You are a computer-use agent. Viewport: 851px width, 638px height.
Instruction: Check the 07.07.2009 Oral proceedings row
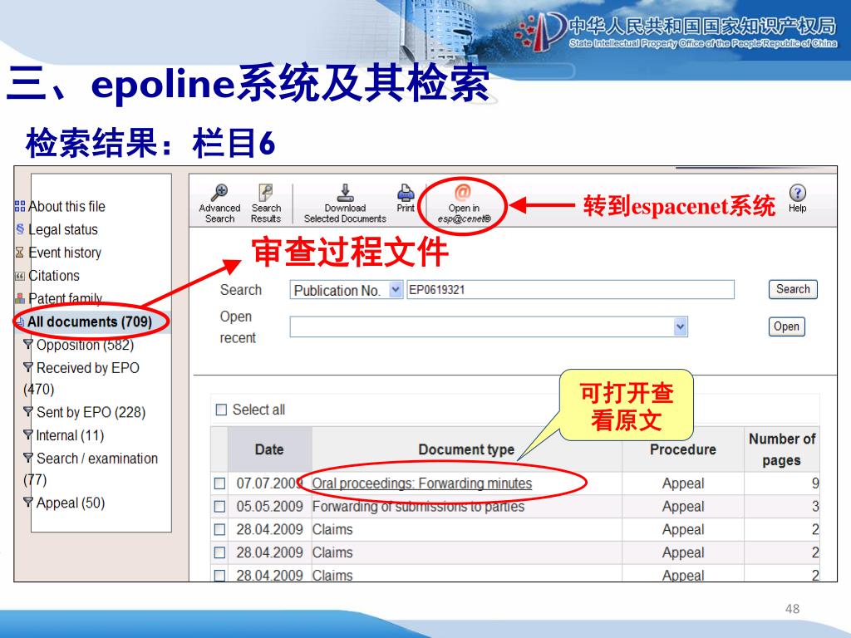[x=219, y=483]
